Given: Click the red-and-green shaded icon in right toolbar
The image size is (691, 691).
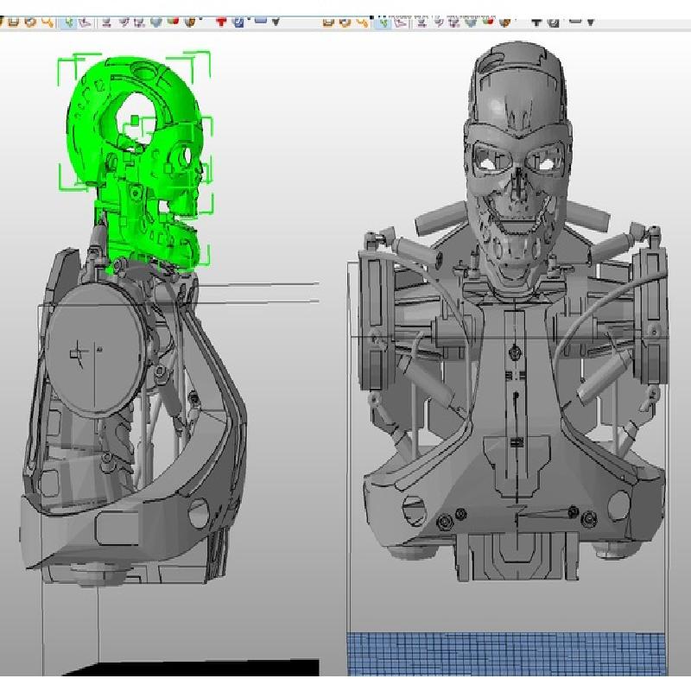Looking at the screenshot, I should coord(488,22).
